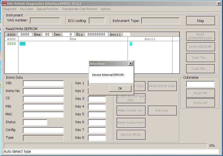This screenshot has width=223, height=156.
Task: Select highlighted Ascii cell in editor
Action: point(131,44)
